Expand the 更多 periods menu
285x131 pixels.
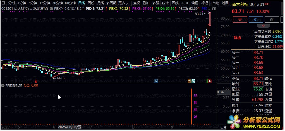(123, 3)
